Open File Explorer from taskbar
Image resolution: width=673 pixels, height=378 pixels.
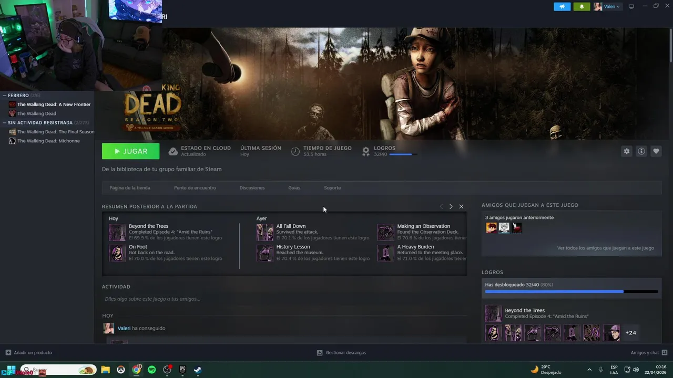coord(105,370)
